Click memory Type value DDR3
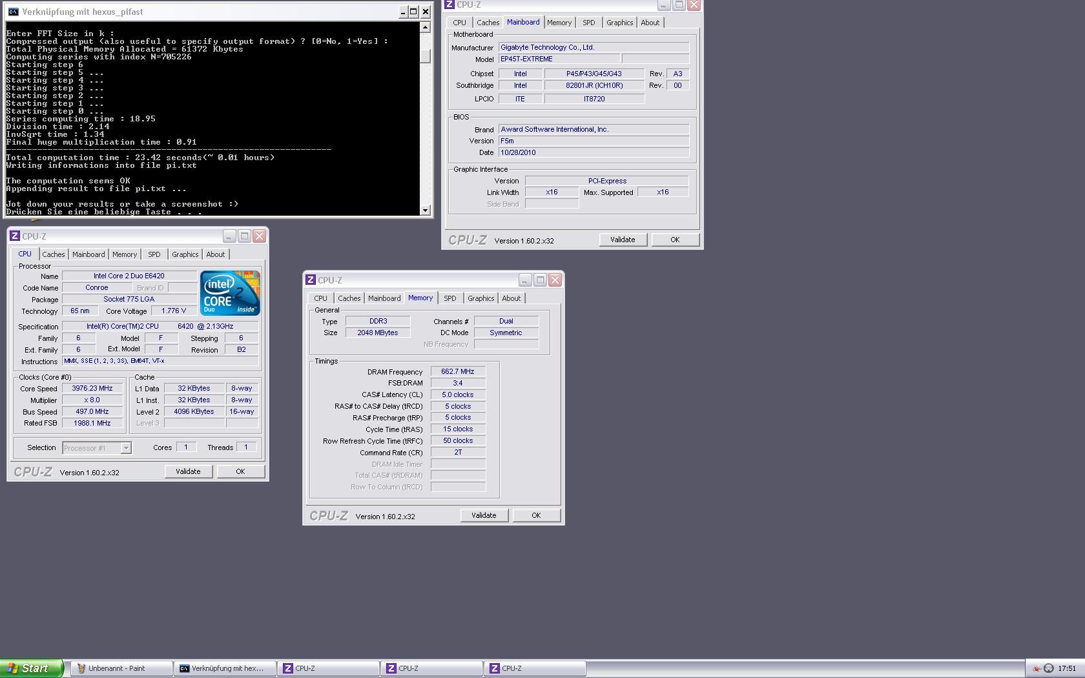 (378, 322)
